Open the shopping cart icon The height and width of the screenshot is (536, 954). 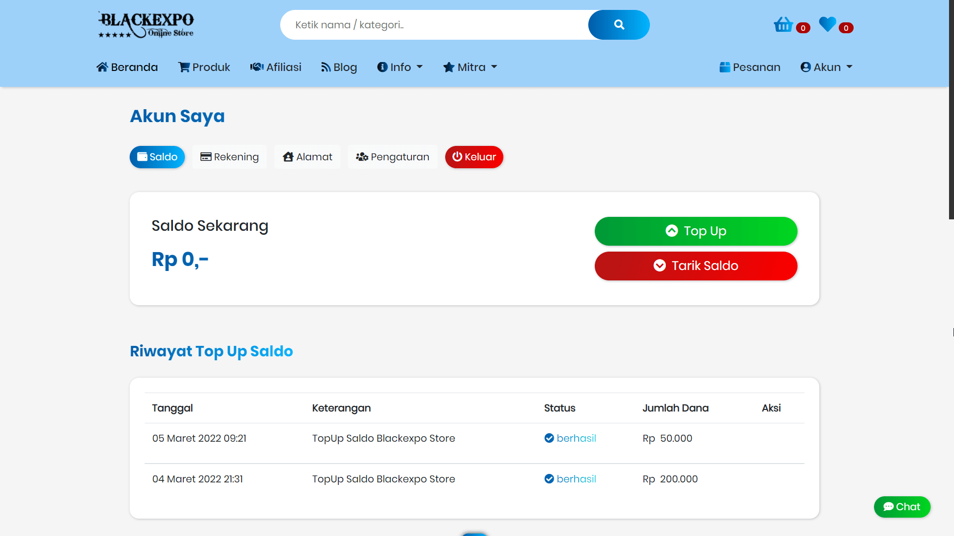[x=783, y=24]
